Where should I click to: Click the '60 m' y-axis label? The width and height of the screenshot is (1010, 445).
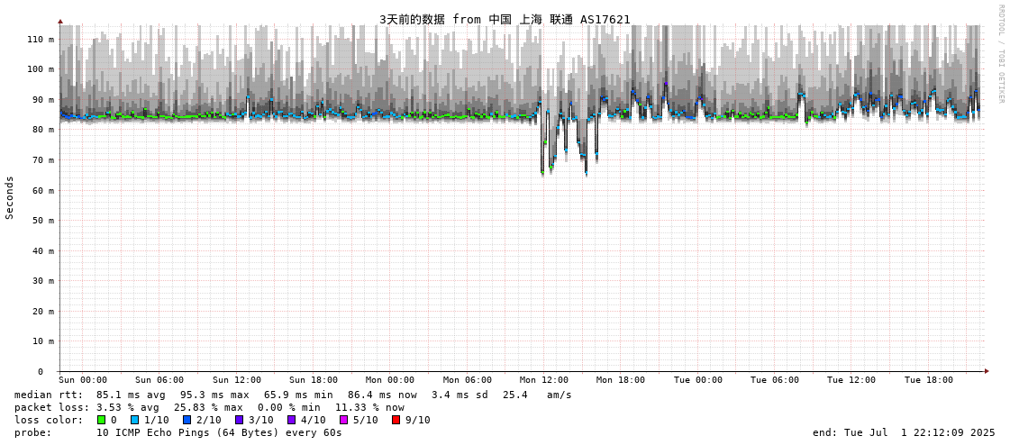point(42,190)
